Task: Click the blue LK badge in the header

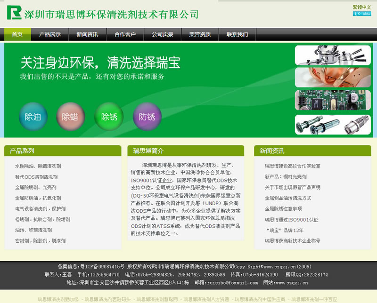Action: [x=362, y=14]
